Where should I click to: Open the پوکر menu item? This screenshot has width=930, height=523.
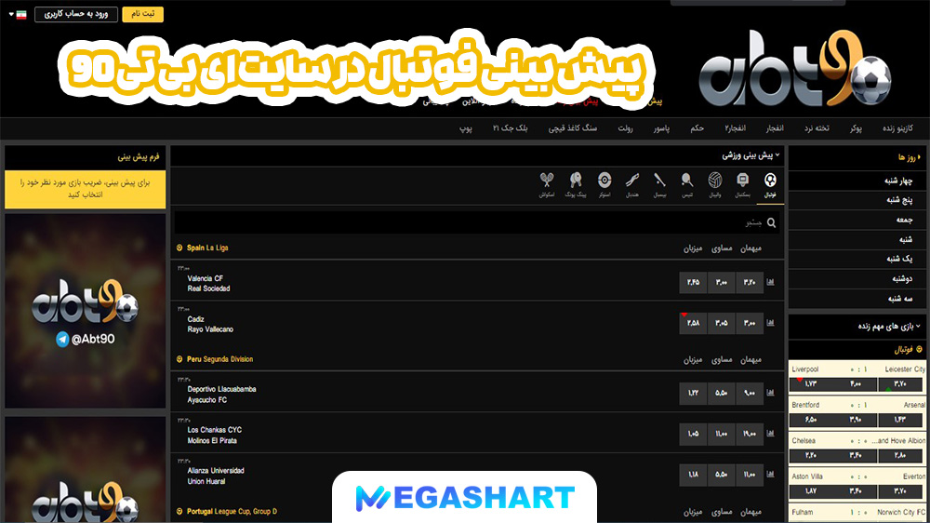pyautogui.click(x=856, y=128)
